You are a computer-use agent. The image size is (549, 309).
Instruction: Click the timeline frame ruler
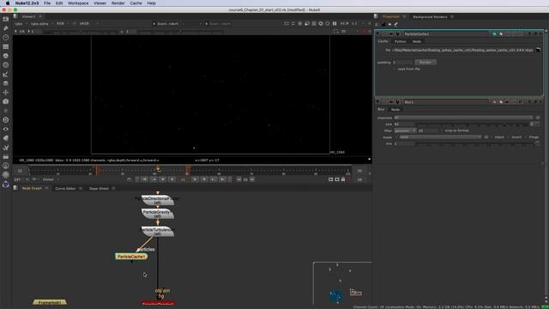(x=190, y=171)
